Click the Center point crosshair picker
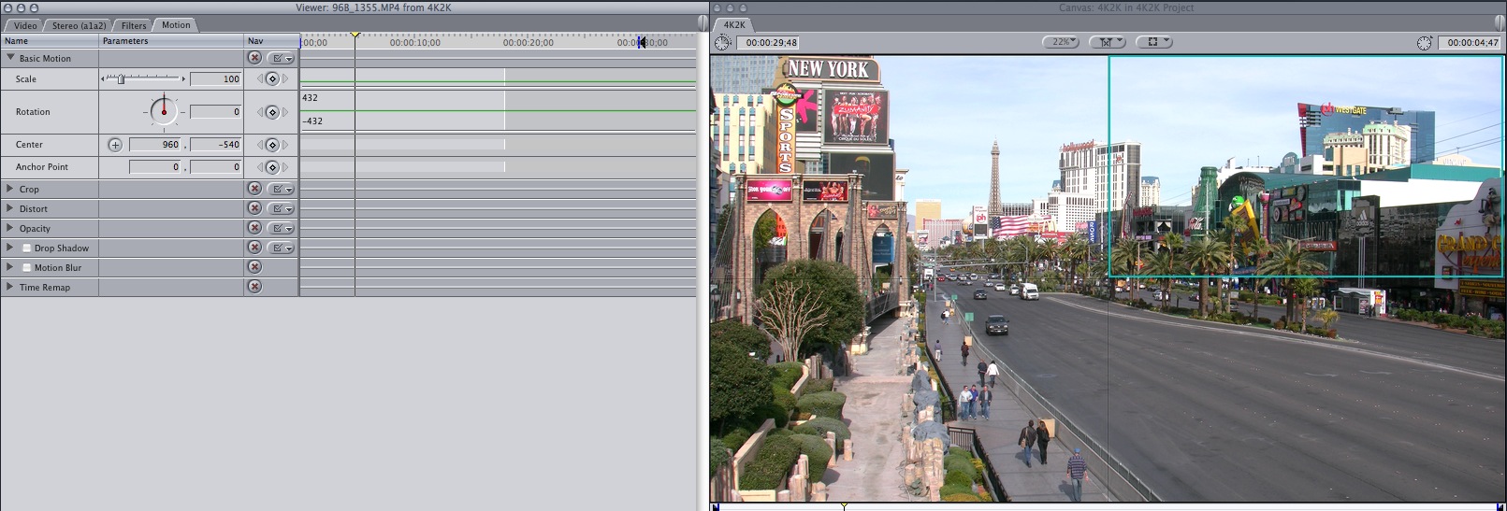 pos(115,145)
